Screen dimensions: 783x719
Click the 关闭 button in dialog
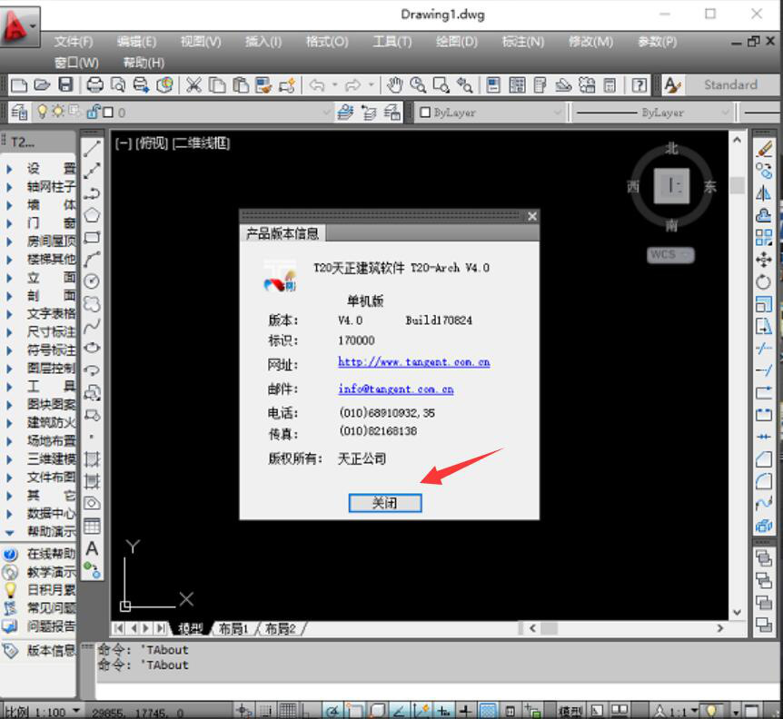(385, 503)
